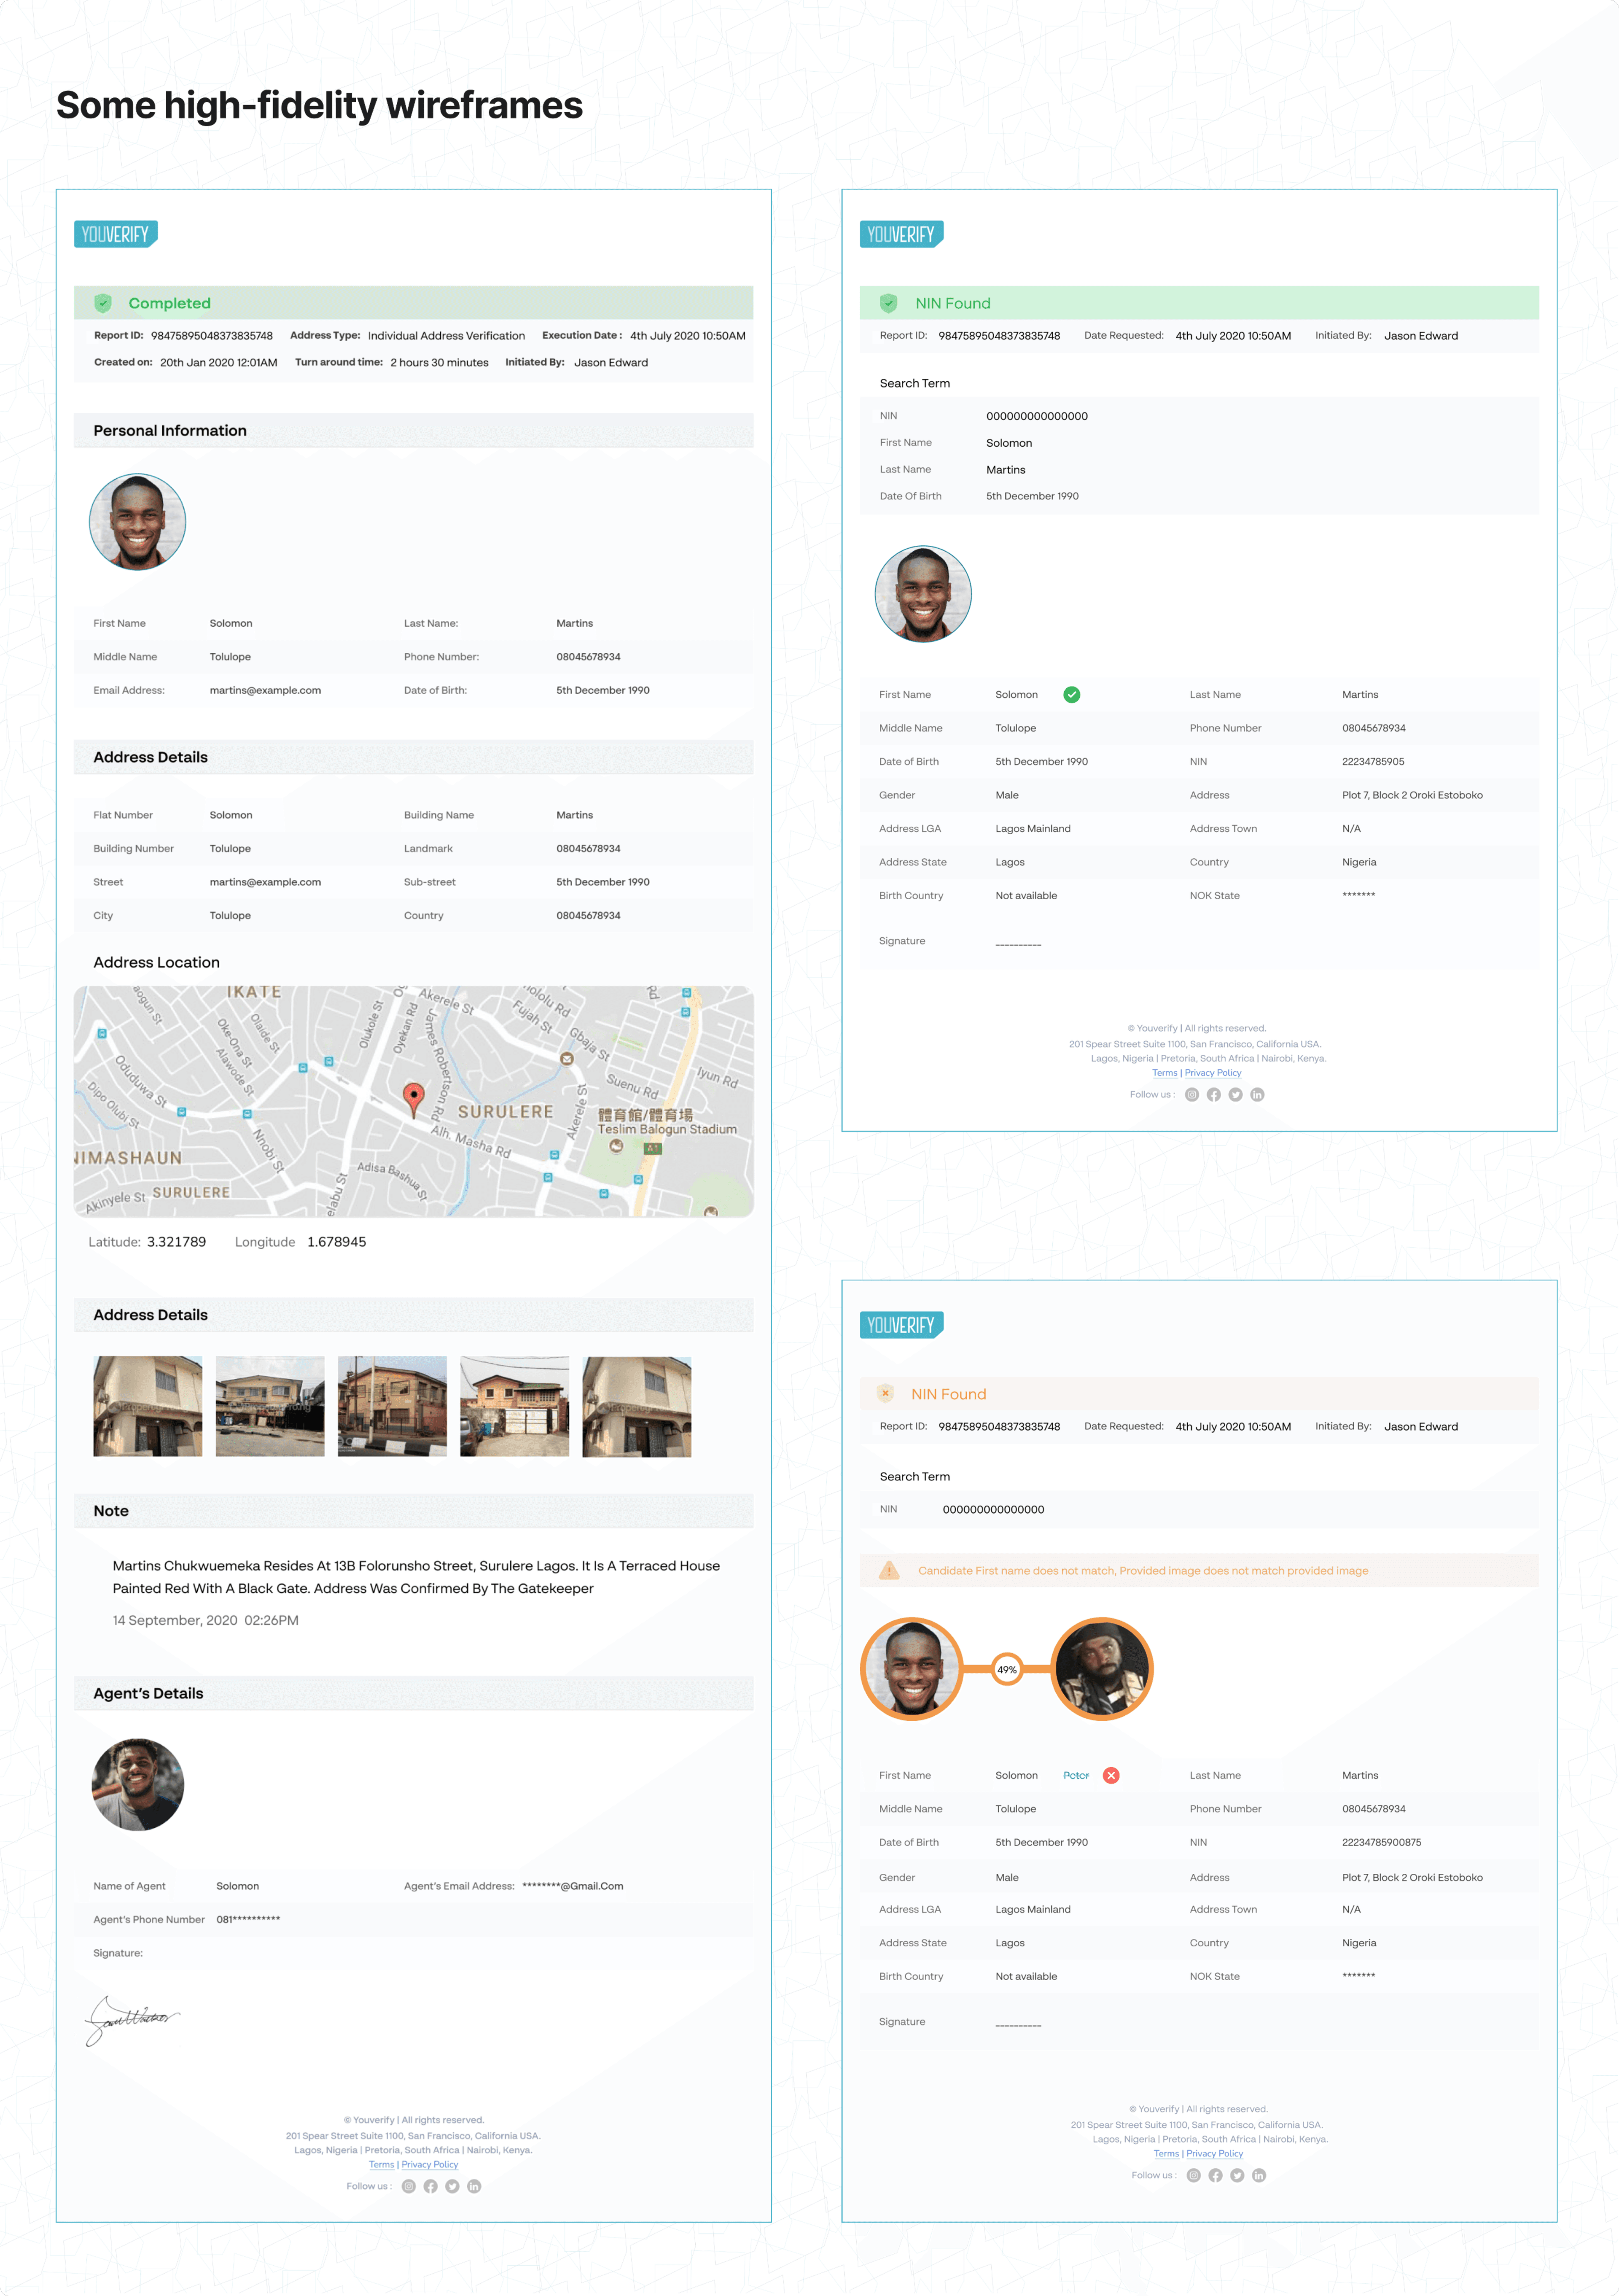Click the 'Address Location' heading
The image size is (1619, 2296).
click(x=157, y=963)
